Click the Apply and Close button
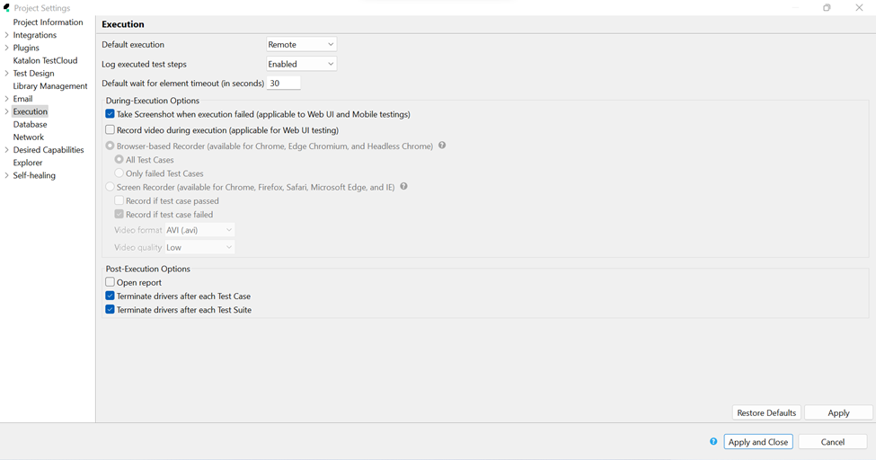876x460 pixels. 757,441
